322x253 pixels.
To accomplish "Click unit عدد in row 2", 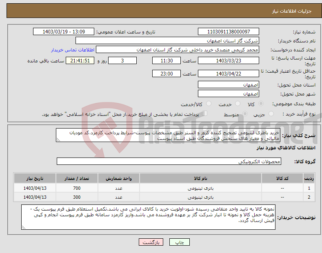I will tap(119, 197).
